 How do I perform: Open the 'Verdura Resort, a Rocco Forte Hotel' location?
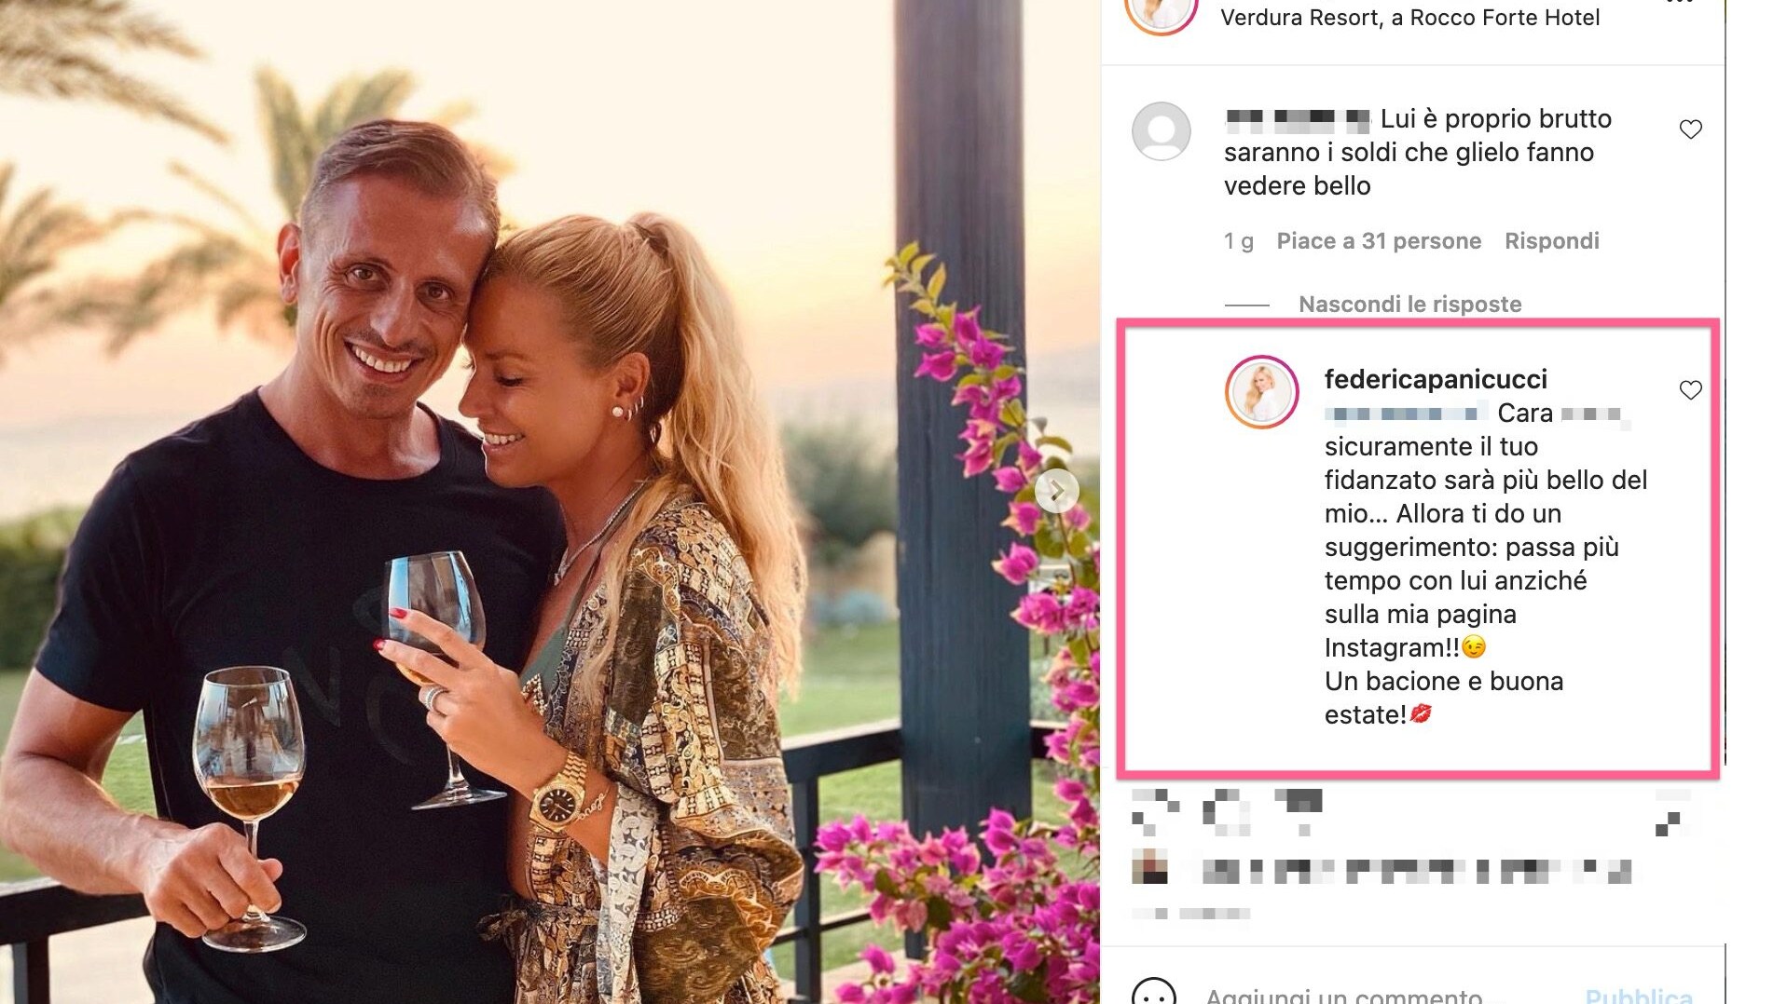pos(1409,18)
